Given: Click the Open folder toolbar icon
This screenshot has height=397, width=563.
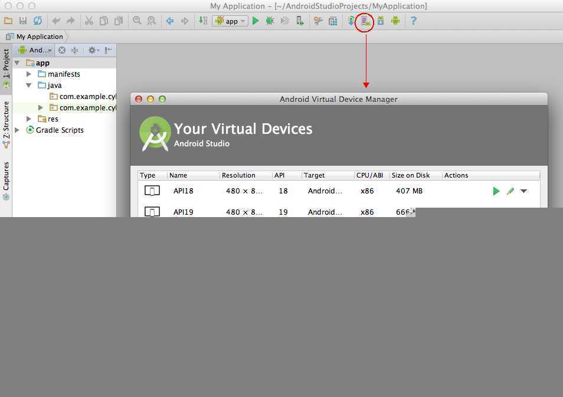Looking at the screenshot, I should (8, 21).
